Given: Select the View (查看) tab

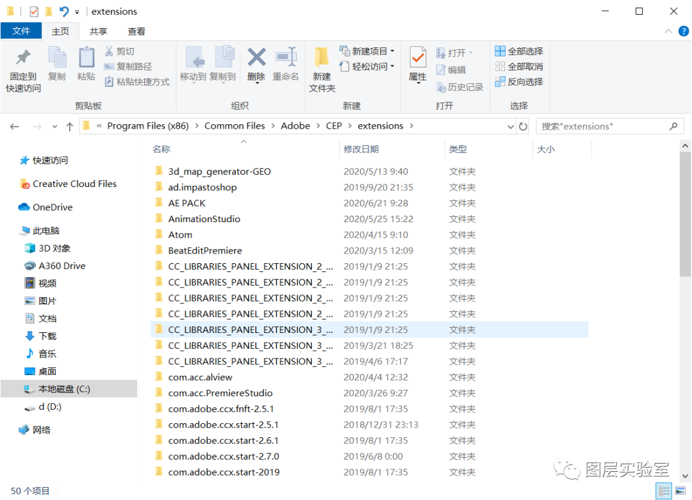Looking at the screenshot, I should coord(136,31).
